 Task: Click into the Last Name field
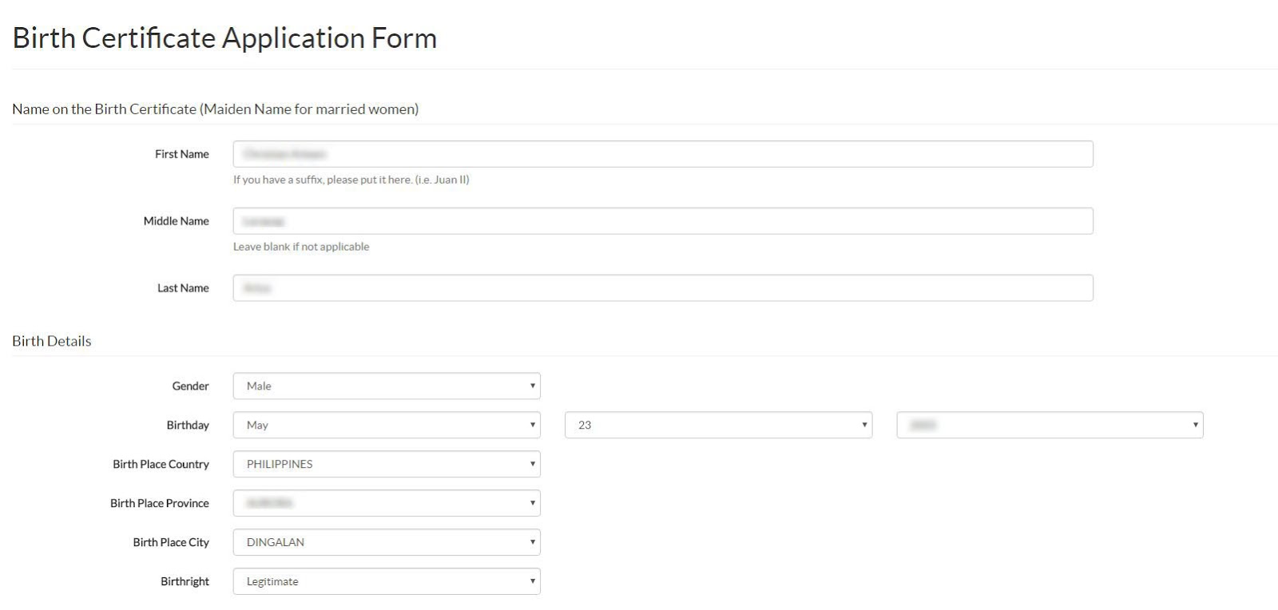662,288
